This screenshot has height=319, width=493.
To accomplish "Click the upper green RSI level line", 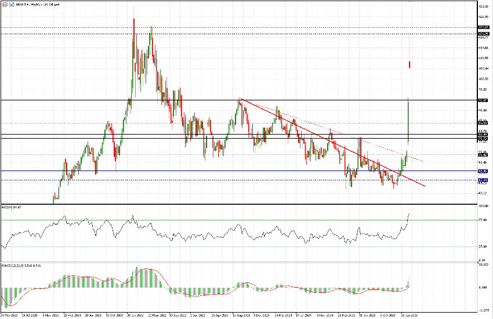I will (232, 220).
